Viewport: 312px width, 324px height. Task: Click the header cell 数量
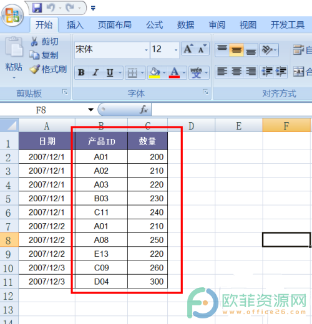point(147,141)
